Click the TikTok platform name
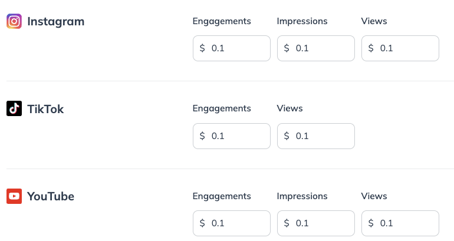 pos(45,109)
